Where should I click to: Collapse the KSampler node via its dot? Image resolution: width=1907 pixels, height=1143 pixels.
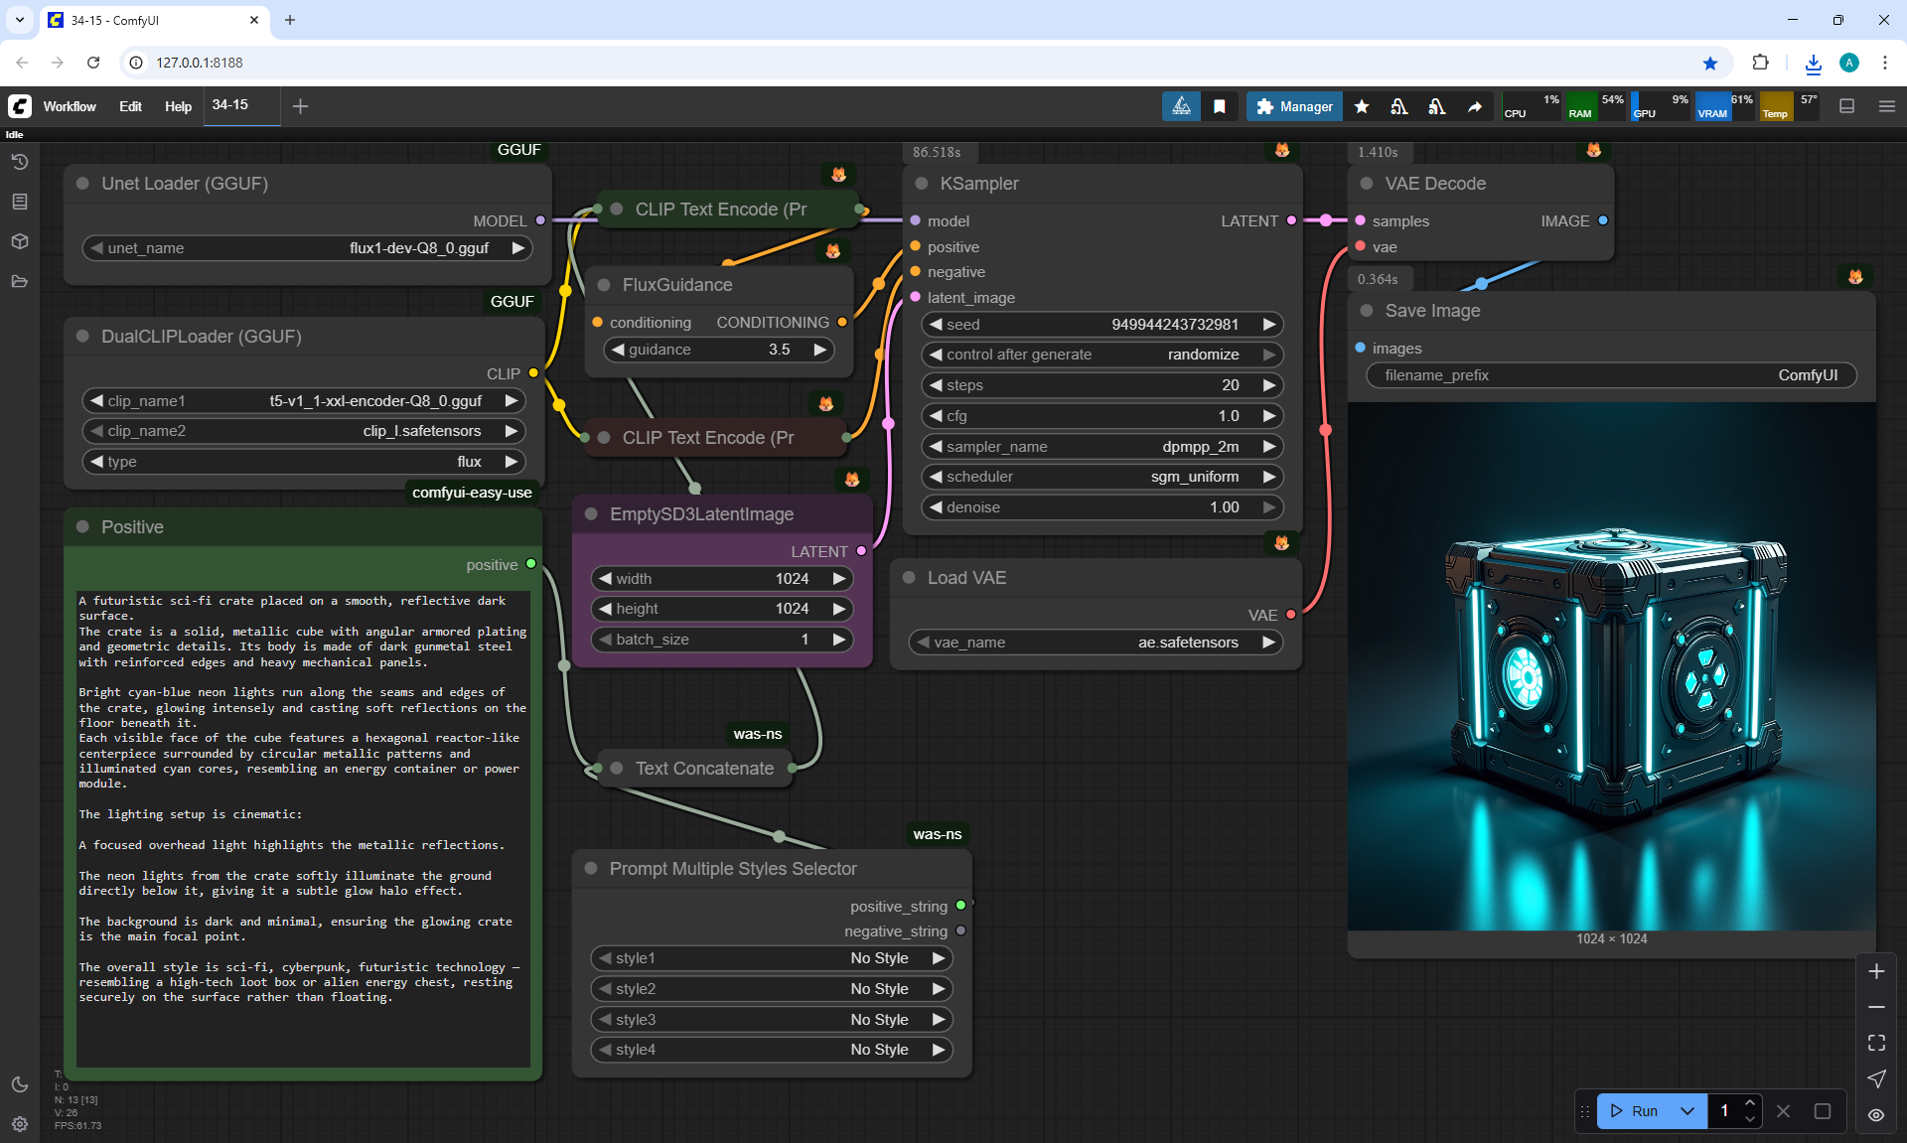(x=922, y=184)
